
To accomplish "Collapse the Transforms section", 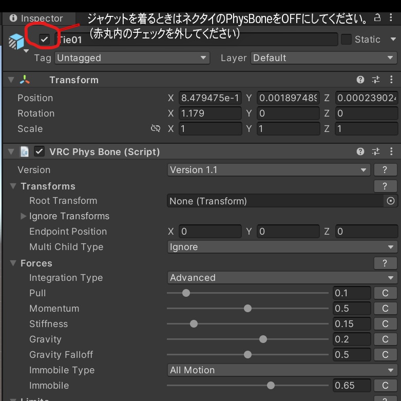I will pos(13,186).
